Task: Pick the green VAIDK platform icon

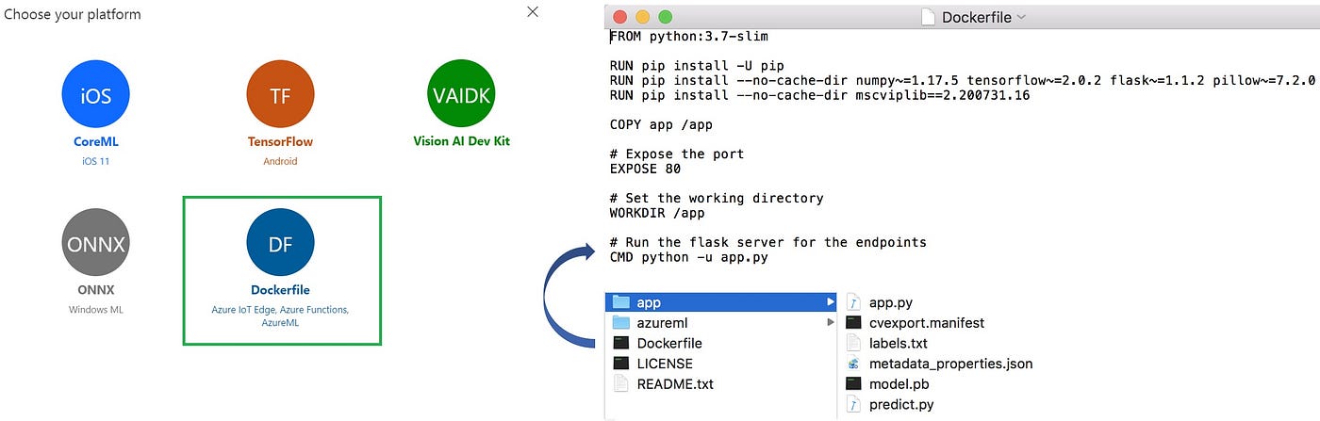Action: pos(461,94)
